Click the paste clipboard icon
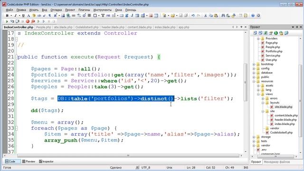This screenshot has width=304, height=171. pyautogui.click(x=216, y=16)
